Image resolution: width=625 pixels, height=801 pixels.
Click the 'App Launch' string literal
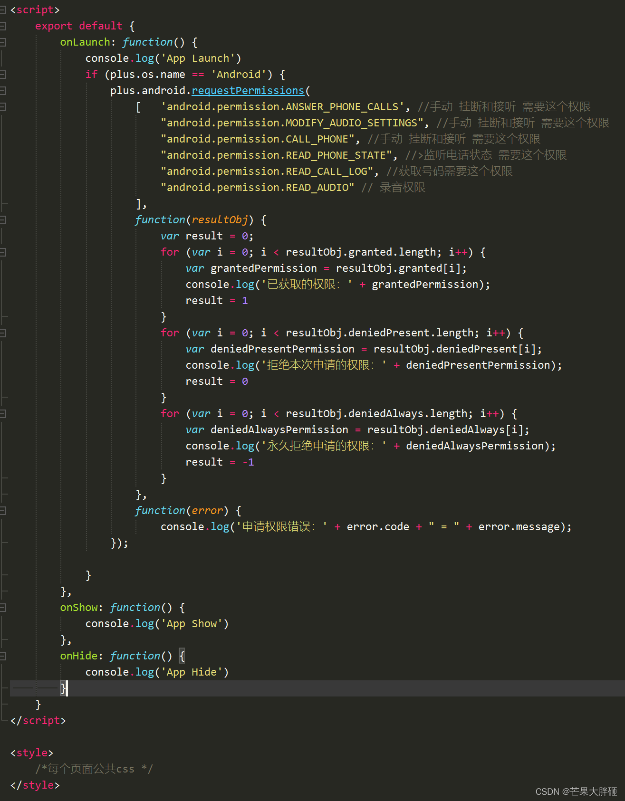click(x=198, y=58)
